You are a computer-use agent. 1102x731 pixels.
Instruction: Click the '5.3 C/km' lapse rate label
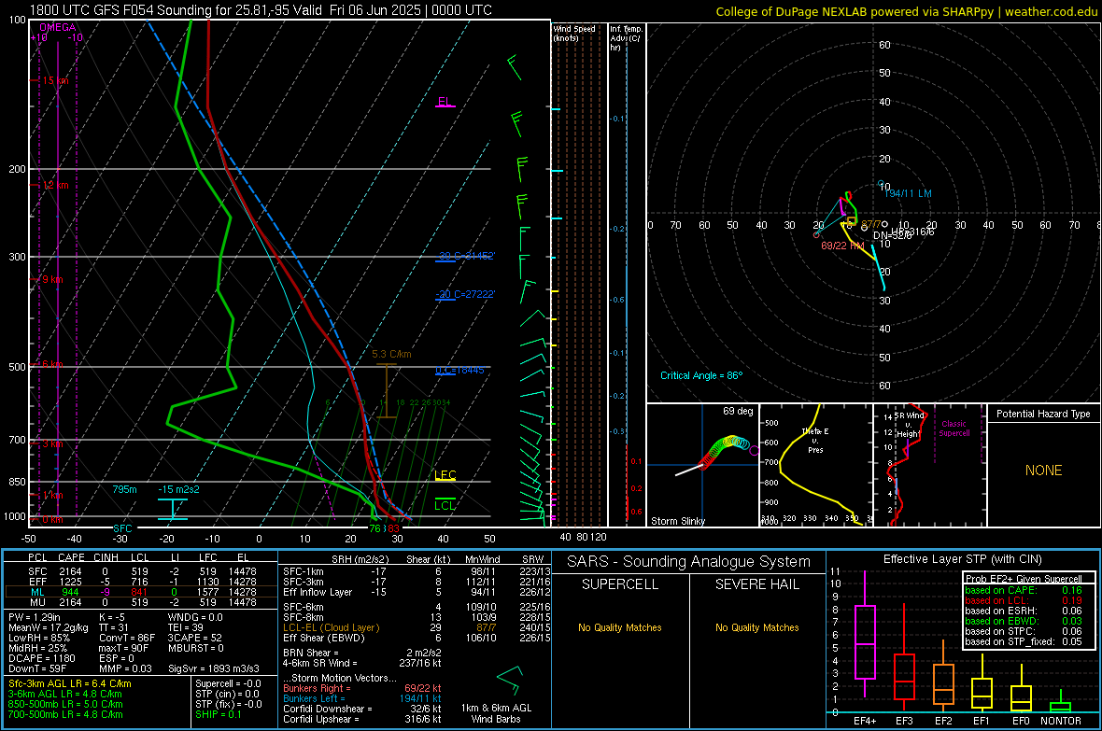coord(391,354)
